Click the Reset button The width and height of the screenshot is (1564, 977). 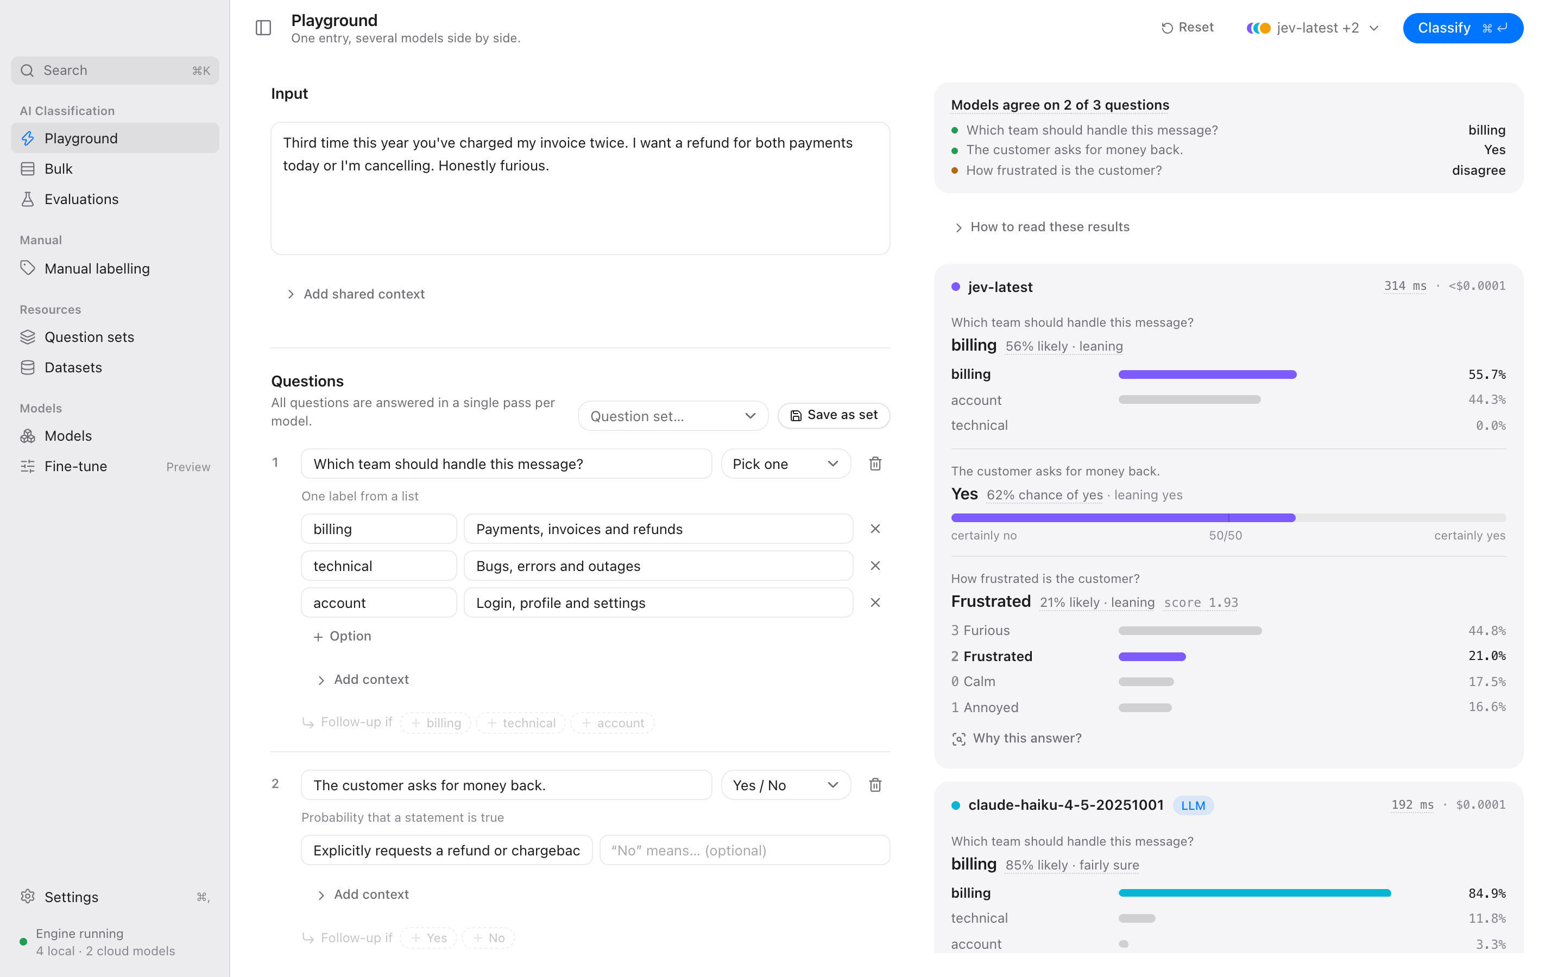click(1187, 28)
